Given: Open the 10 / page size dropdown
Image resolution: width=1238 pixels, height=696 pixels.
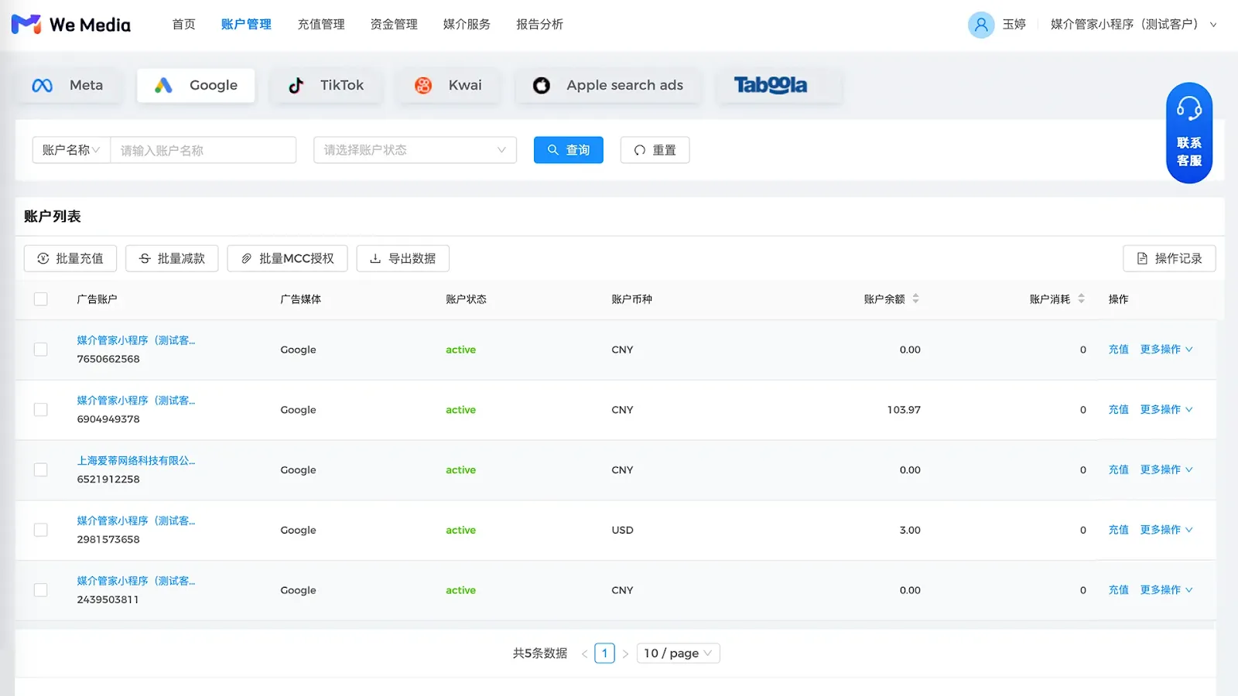Looking at the screenshot, I should 678,653.
